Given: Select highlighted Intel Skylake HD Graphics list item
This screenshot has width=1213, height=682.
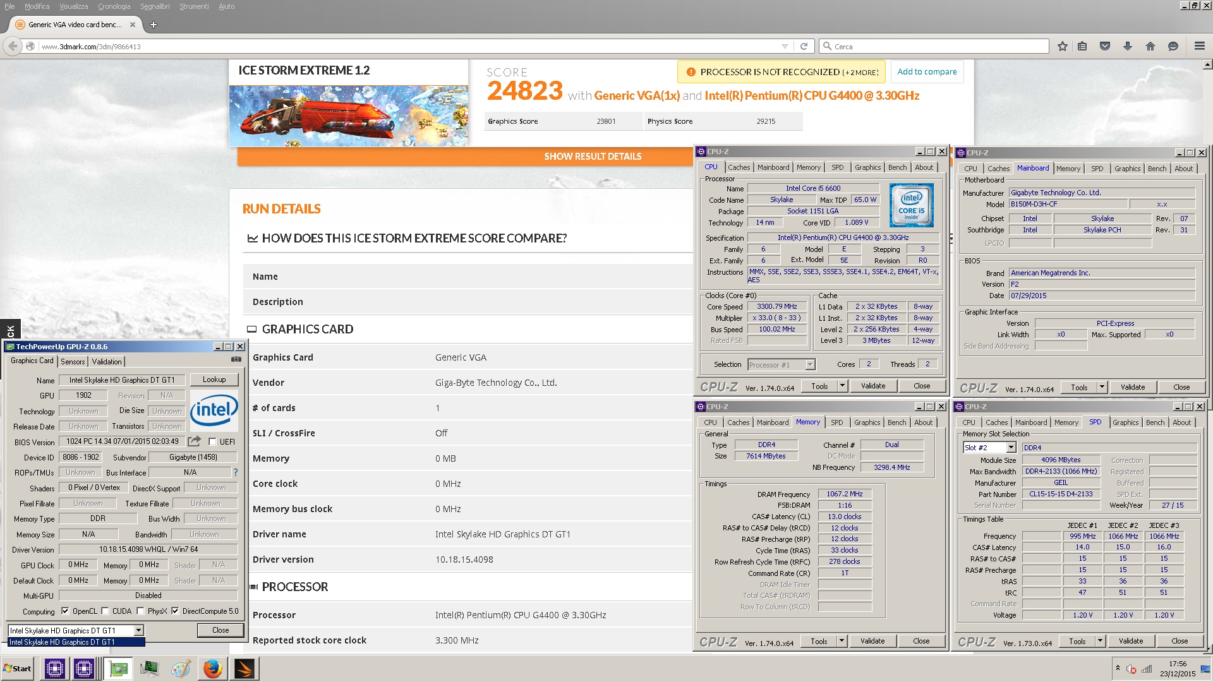Looking at the screenshot, I should click(76, 642).
